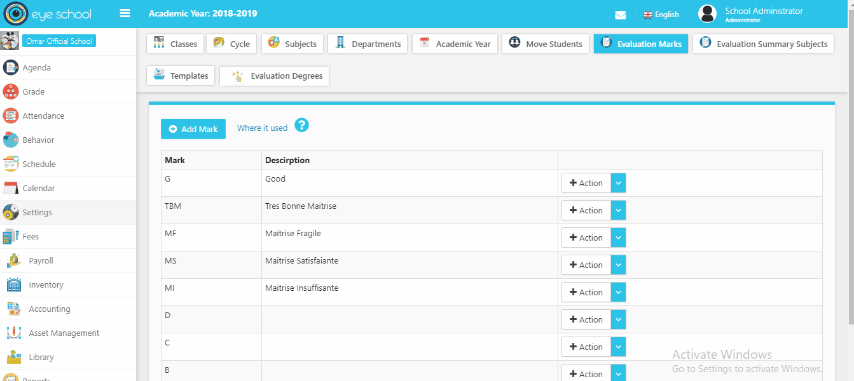Select the Omar Official School label
This screenshot has width=854, height=381.
[59, 41]
